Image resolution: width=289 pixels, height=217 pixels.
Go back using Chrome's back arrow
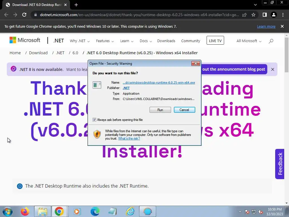pos(6,15)
